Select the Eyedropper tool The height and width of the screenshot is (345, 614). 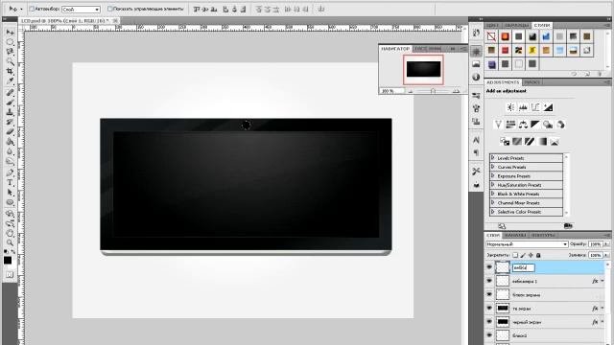(x=11, y=80)
